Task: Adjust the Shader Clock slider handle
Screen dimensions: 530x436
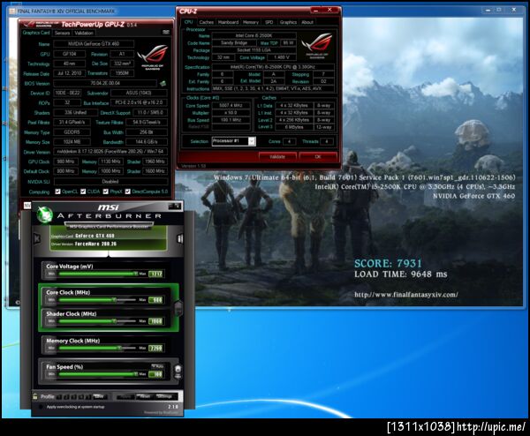Action: click(x=114, y=321)
